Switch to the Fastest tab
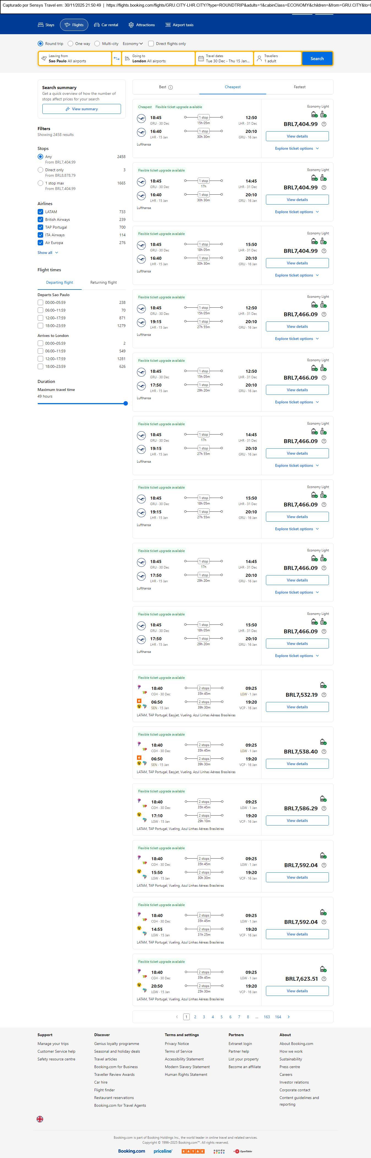The height and width of the screenshot is (1158, 371). coord(299,87)
